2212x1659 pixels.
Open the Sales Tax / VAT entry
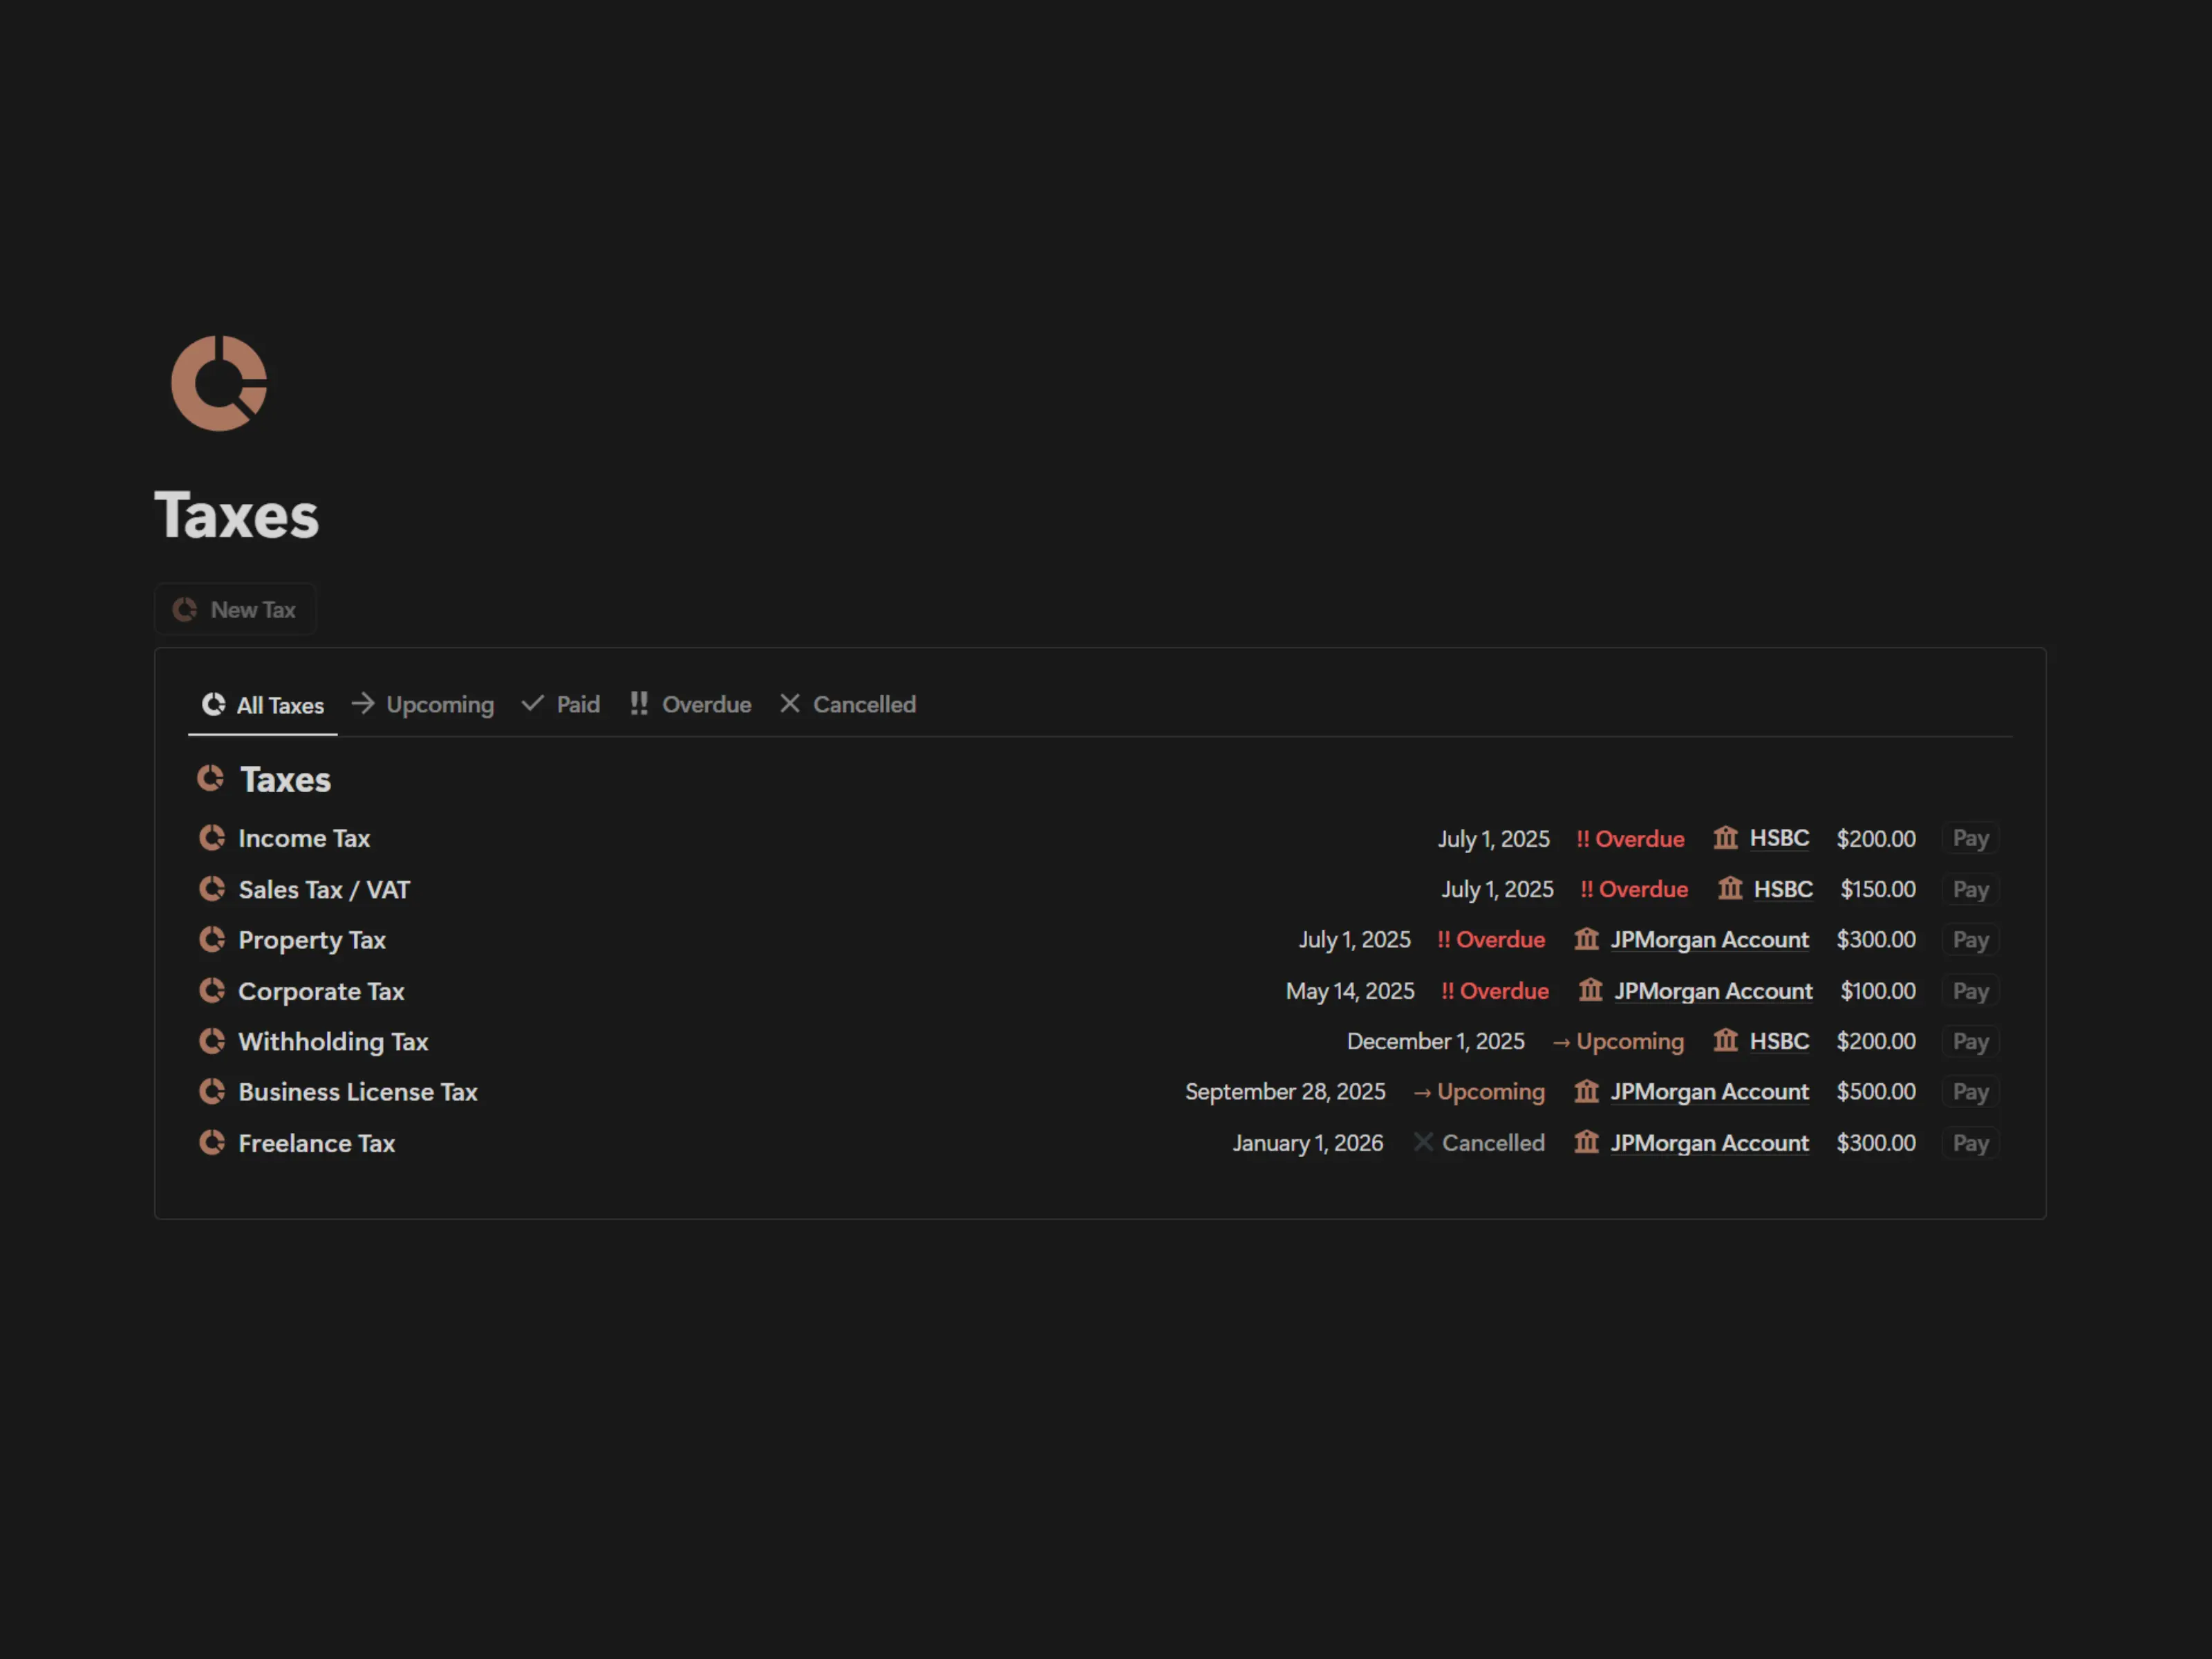(324, 889)
